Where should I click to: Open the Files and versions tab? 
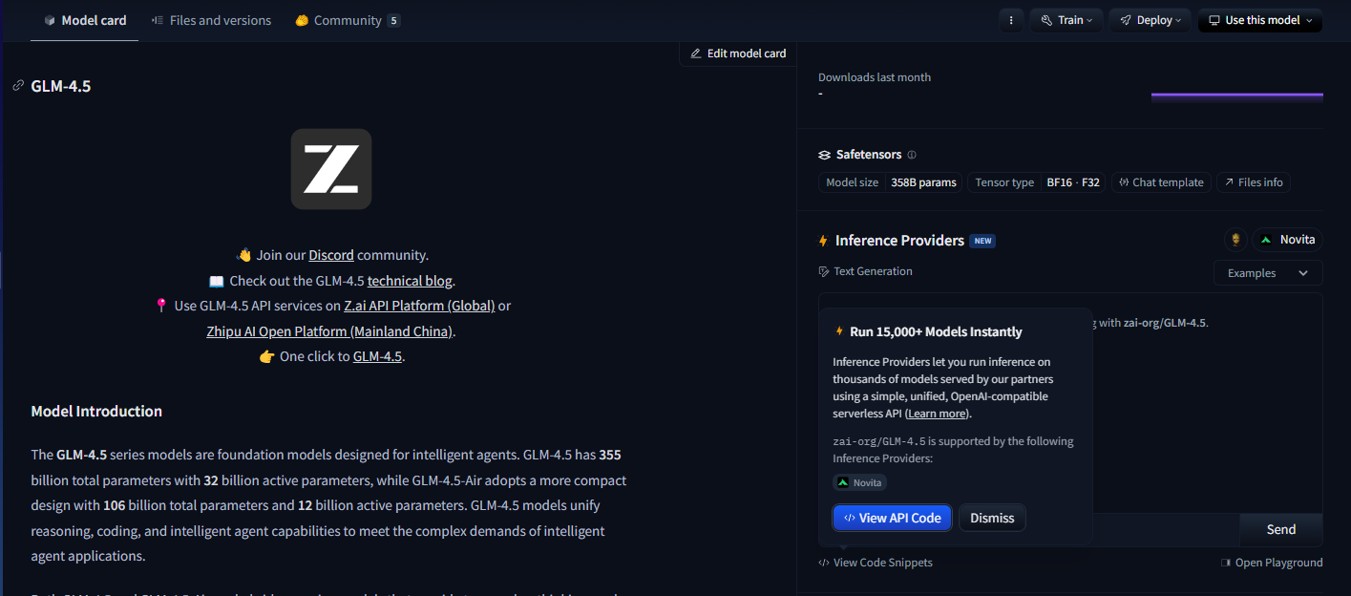click(211, 20)
